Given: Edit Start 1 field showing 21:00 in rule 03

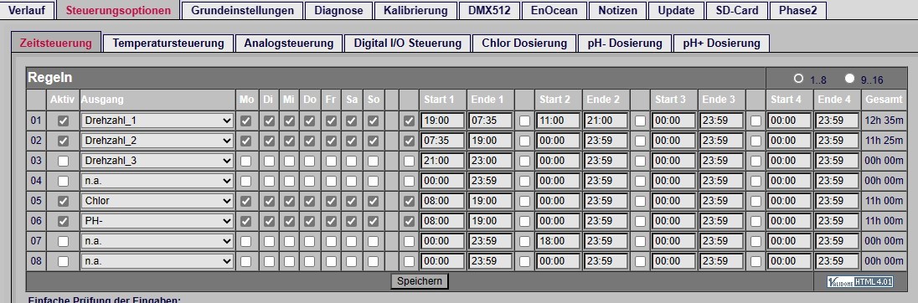Looking at the screenshot, I should pos(442,160).
